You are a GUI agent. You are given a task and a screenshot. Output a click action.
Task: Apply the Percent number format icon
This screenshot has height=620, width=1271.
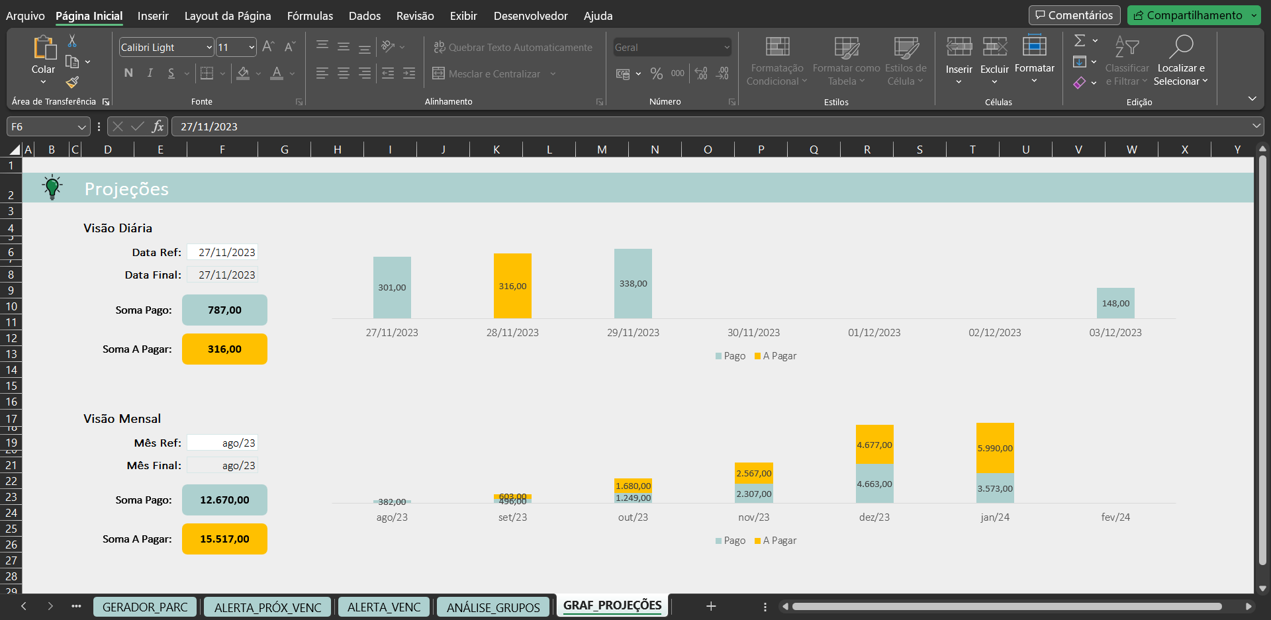(657, 73)
